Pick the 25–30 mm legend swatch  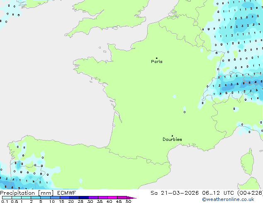(x=83, y=198)
